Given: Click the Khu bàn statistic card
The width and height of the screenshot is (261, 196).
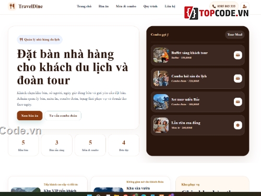Looking at the screenshot, I should pyautogui.click(x=23, y=145).
